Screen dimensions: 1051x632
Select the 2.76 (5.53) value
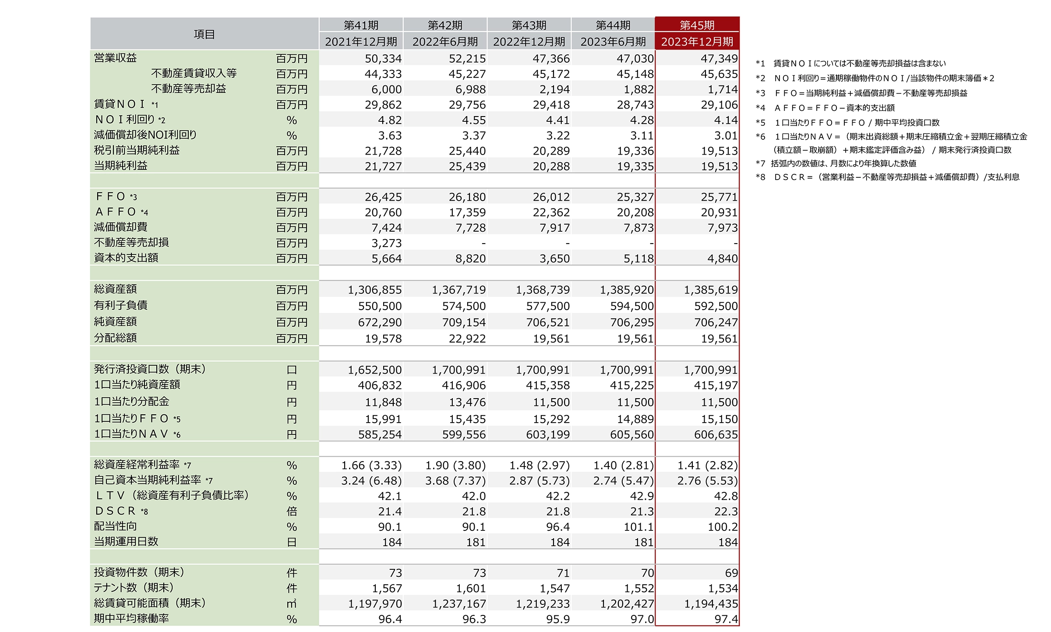tap(708, 480)
